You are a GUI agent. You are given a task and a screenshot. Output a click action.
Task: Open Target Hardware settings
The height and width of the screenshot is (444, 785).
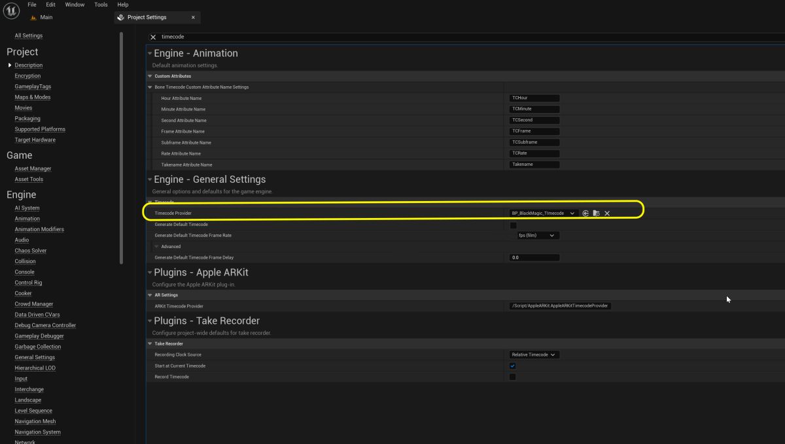pos(35,140)
